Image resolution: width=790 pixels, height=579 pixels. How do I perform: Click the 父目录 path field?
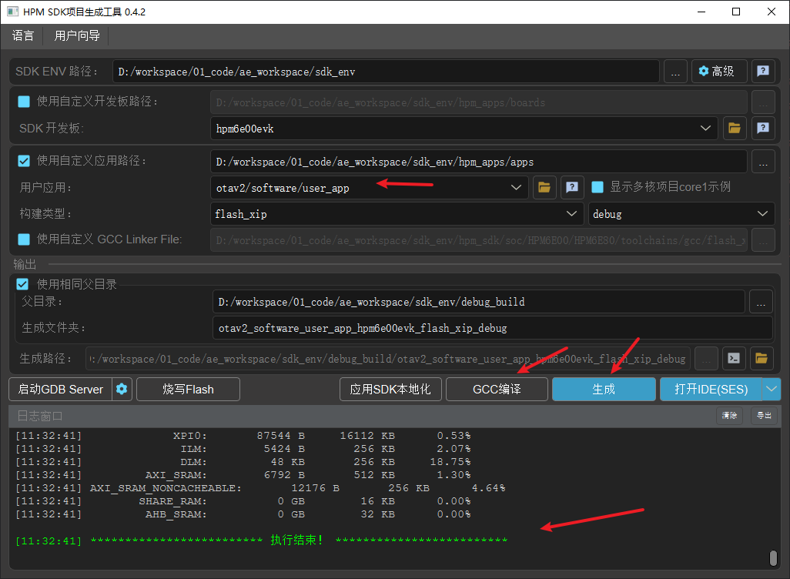coord(479,301)
